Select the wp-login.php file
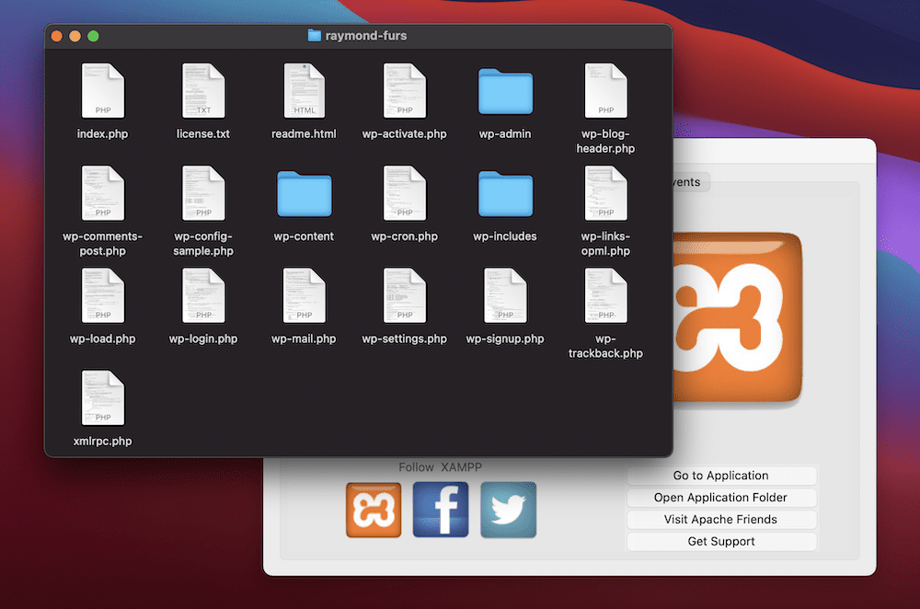The image size is (920, 609). [202, 295]
